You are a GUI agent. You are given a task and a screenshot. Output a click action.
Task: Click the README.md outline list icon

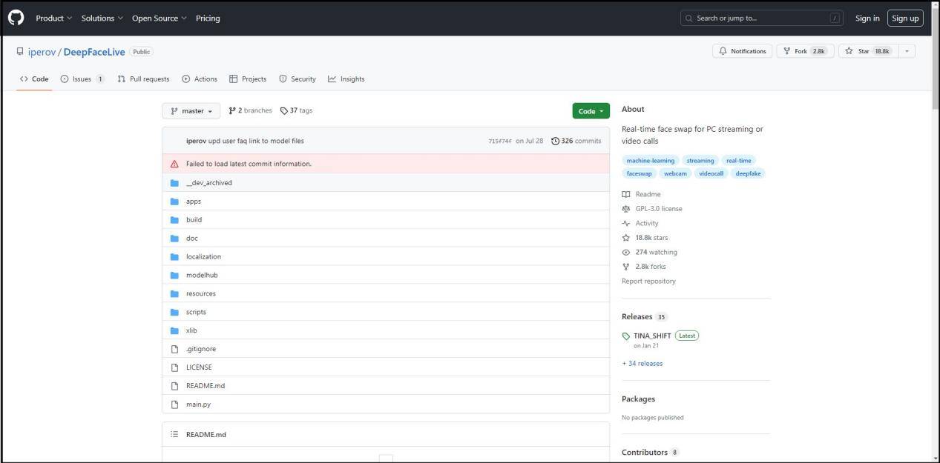pos(174,434)
